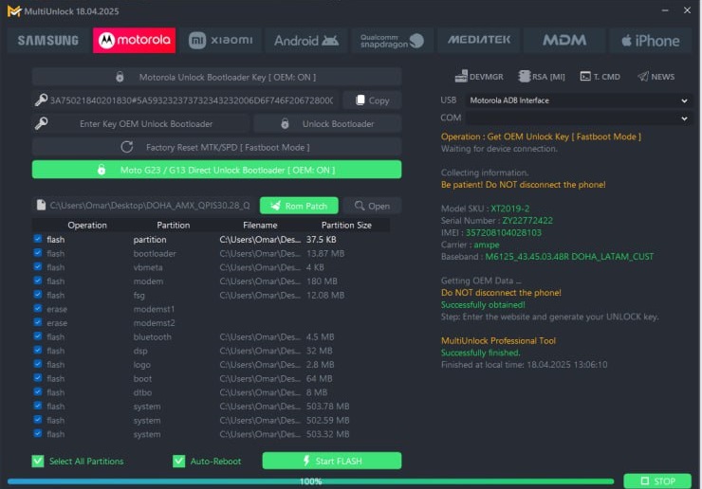702x489 pixels.
Task: Click the MultiUnlock logo in title bar
Action: [x=14, y=10]
